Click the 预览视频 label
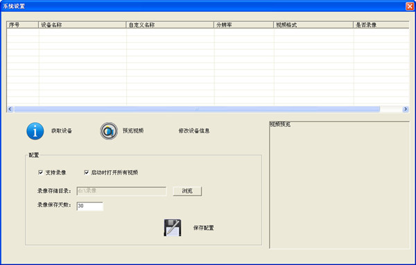Viewport: 416px width, 265px height. pyautogui.click(x=133, y=130)
